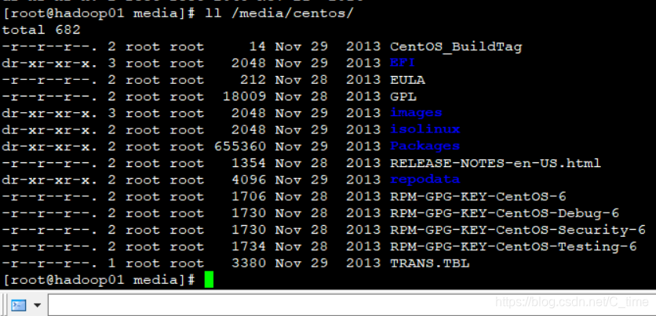Click the 1734 size of Testing-6 key
656x316 pixels.
point(249,247)
